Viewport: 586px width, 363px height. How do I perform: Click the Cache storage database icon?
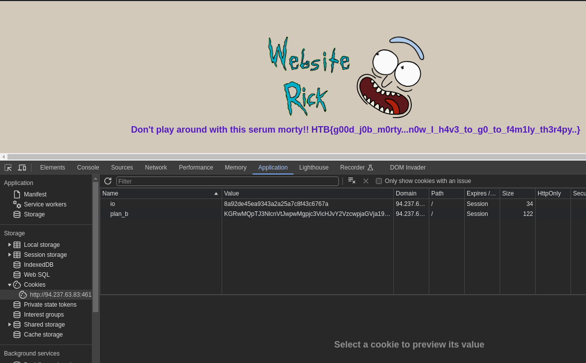[17, 335]
